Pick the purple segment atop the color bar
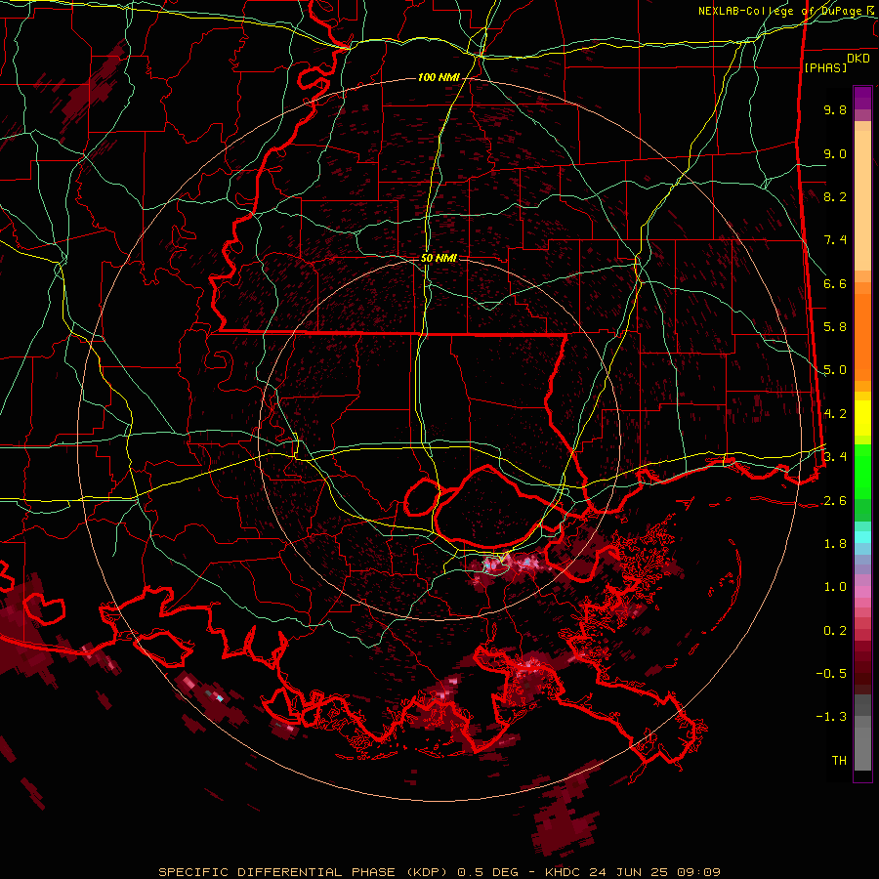The width and height of the screenshot is (879, 879). (x=862, y=98)
